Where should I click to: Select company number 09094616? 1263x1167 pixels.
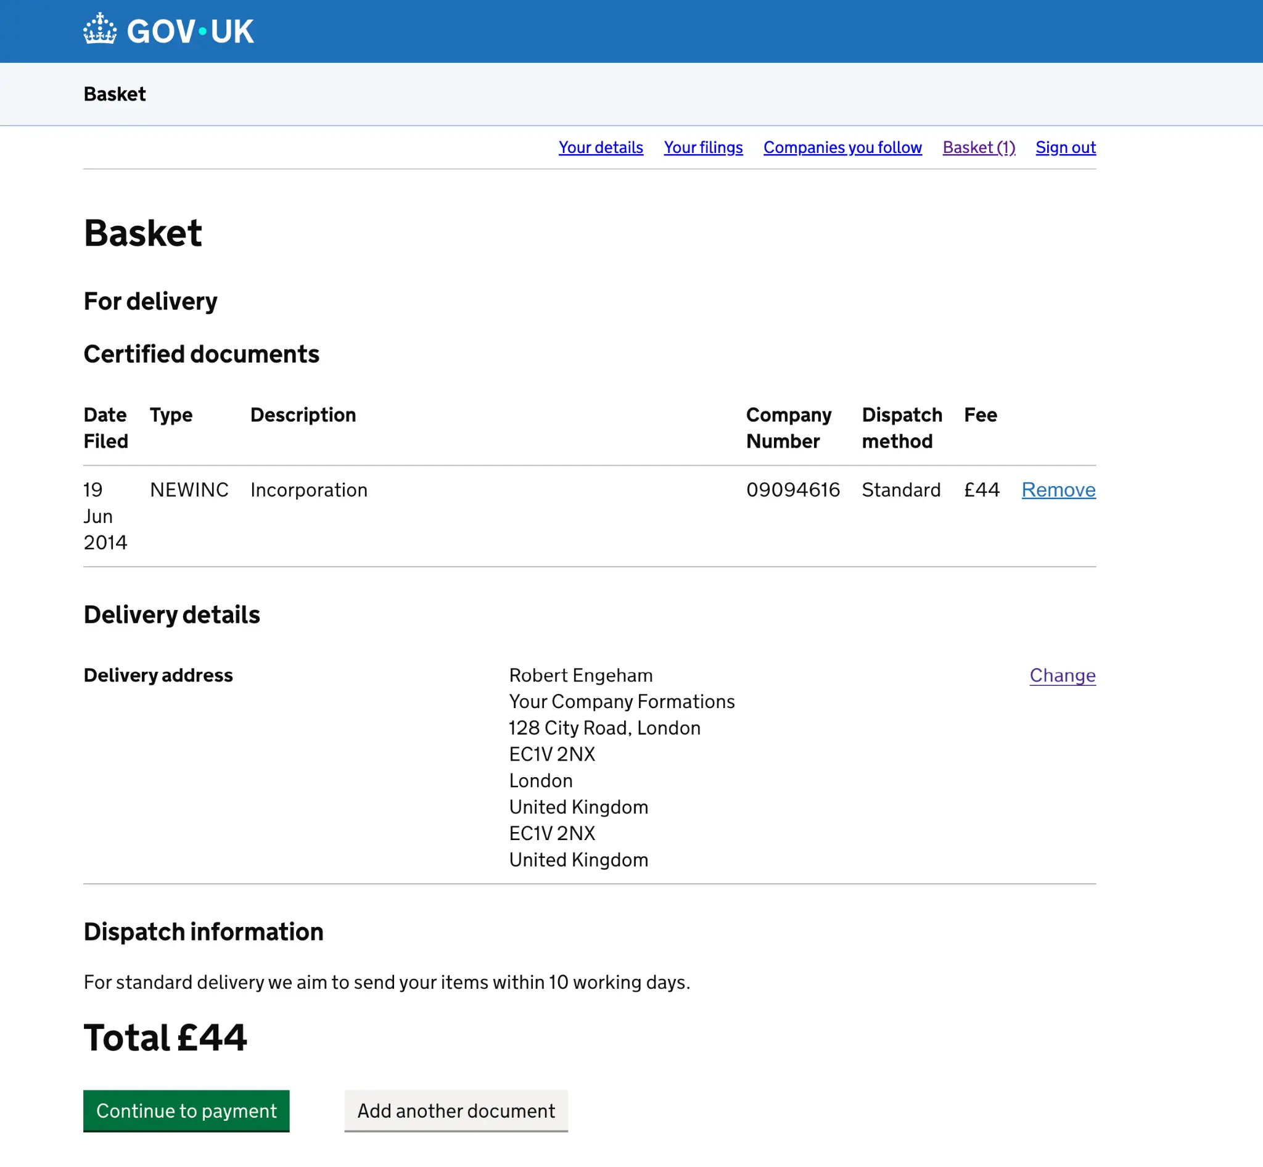tap(793, 490)
